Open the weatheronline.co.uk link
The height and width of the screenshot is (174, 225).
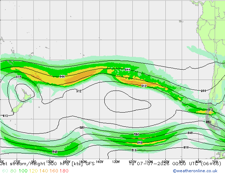(x=195, y=171)
